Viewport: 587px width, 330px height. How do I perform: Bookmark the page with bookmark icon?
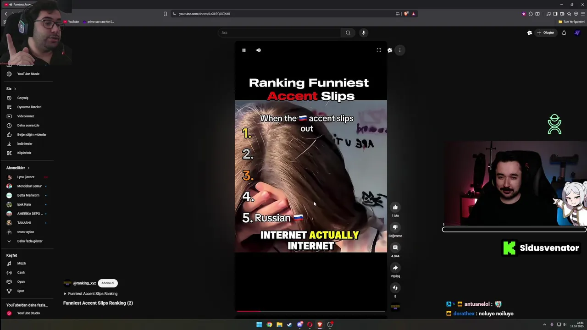(165, 14)
